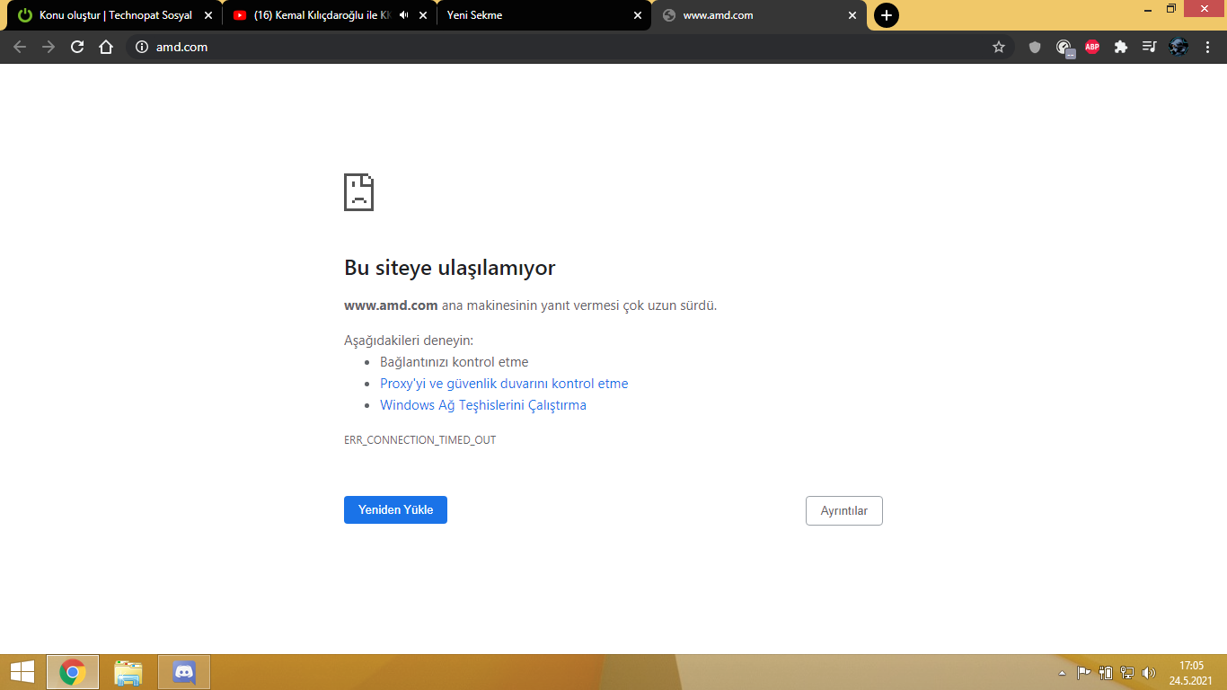Image resolution: width=1227 pixels, height=690 pixels.
Task: Check the battery power status icon
Action: click(x=1106, y=672)
